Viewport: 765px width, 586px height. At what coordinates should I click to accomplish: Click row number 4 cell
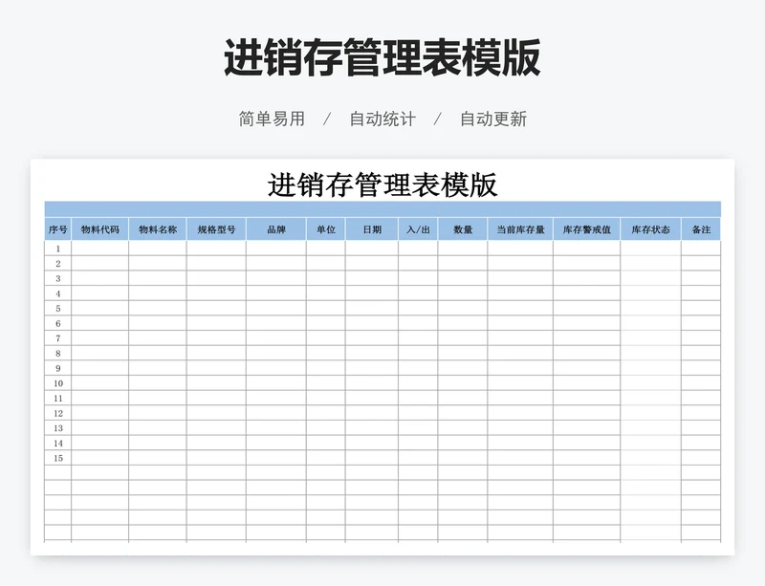coord(58,293)
